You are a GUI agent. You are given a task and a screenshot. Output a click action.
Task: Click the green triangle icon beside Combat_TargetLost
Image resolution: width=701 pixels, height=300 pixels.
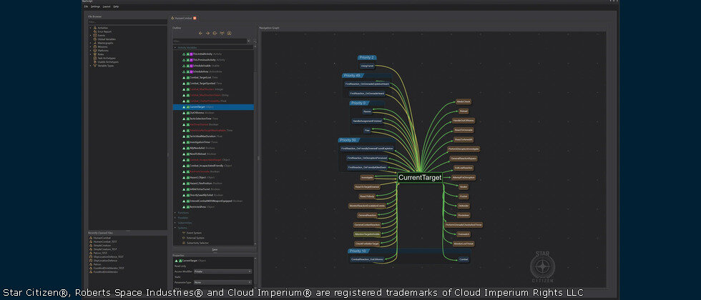point(184,77)
